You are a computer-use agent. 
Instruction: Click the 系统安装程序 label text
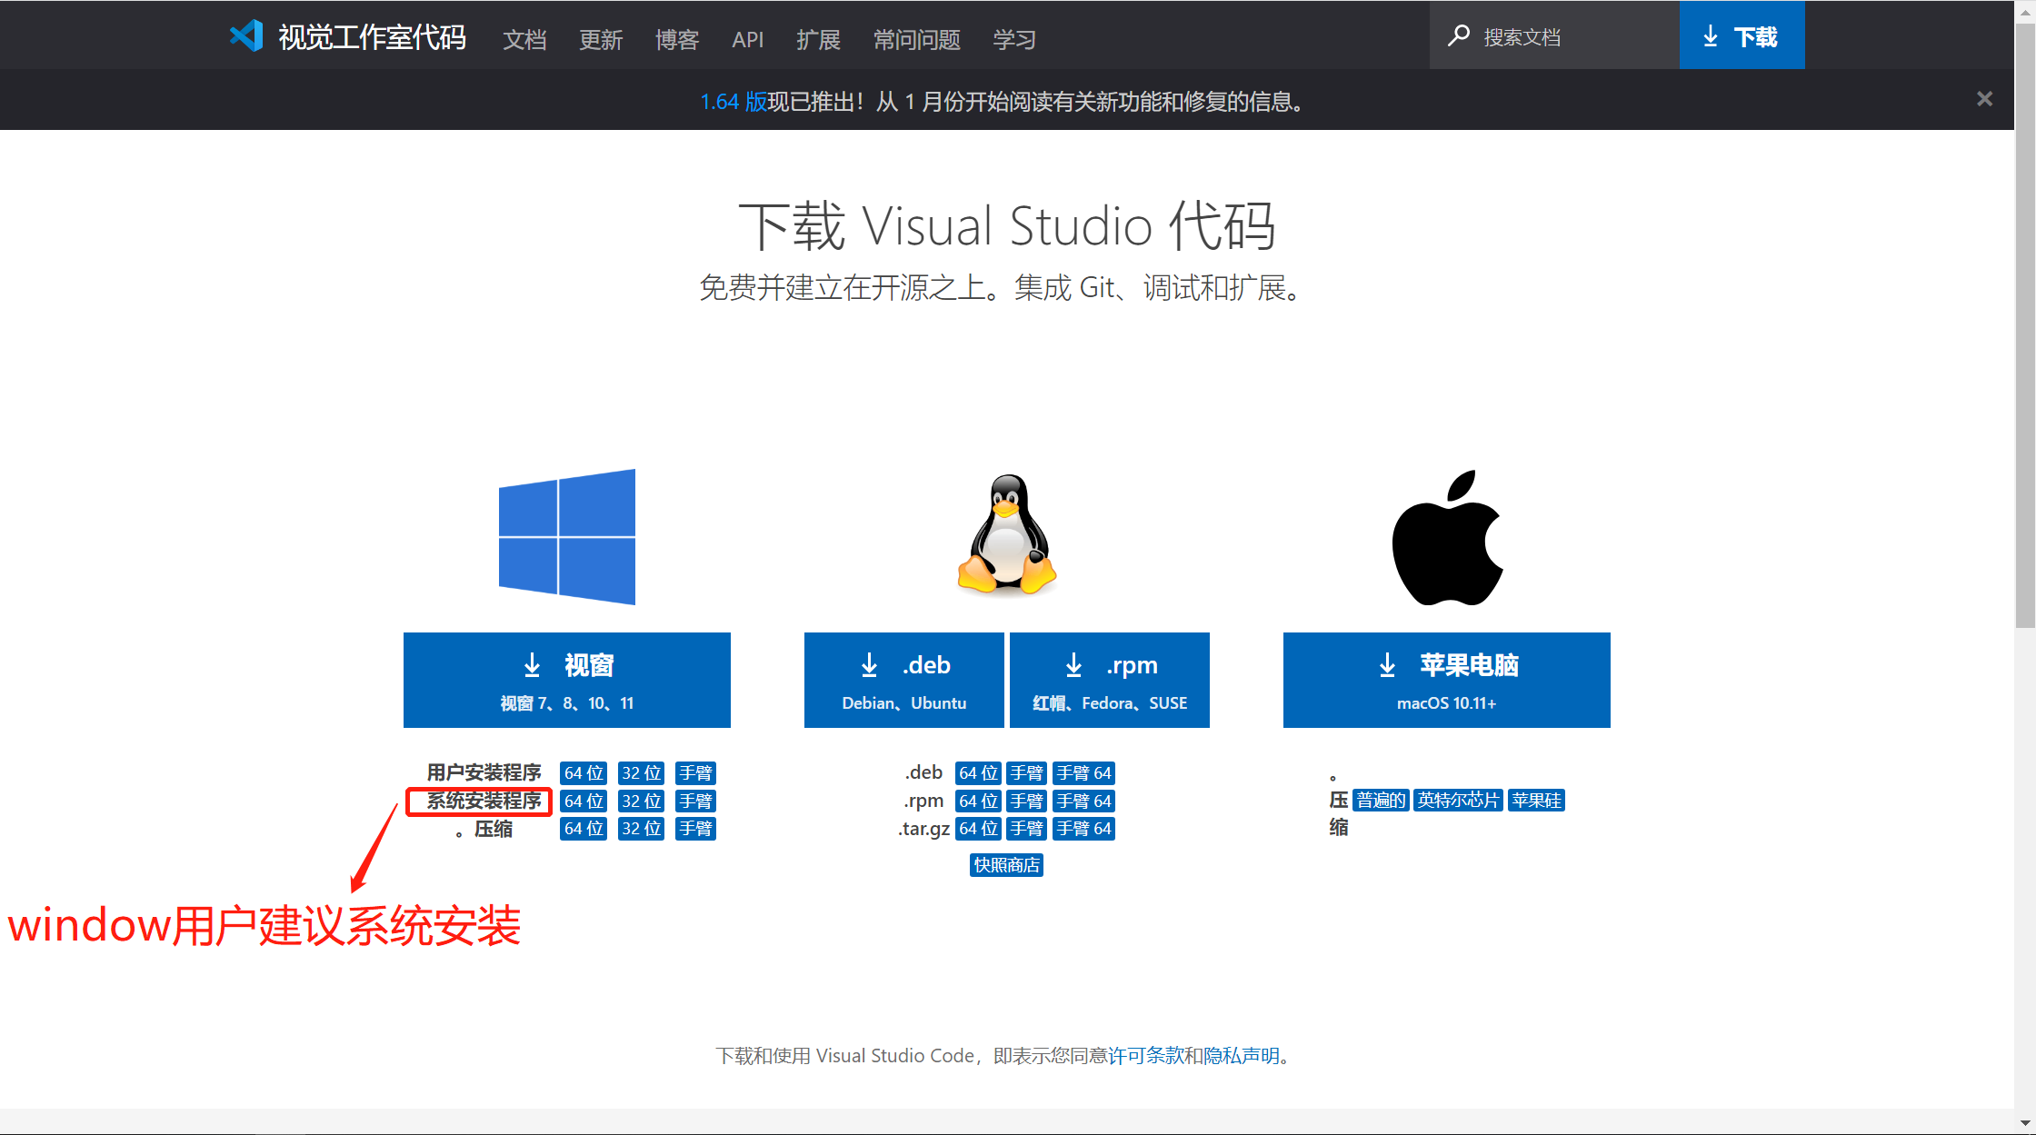pyautogui.click(x=484, y=801)
